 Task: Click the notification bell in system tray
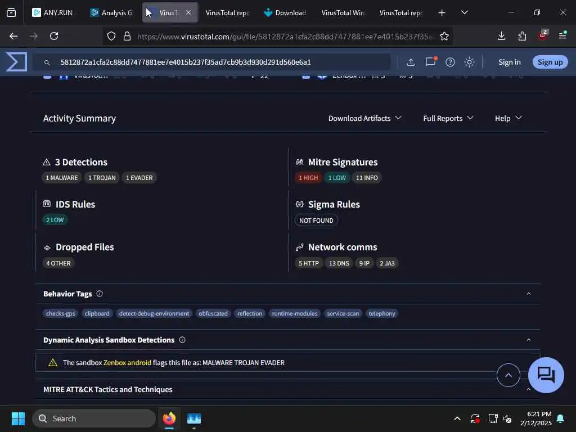561,418
